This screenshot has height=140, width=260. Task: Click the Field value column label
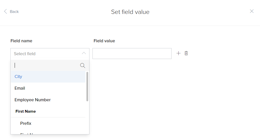104,41
